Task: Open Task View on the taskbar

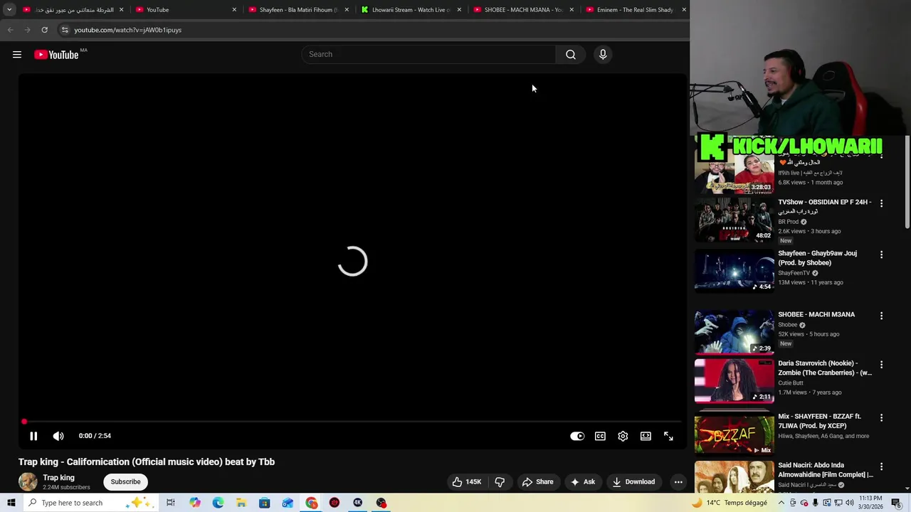Action: [171, 503]
